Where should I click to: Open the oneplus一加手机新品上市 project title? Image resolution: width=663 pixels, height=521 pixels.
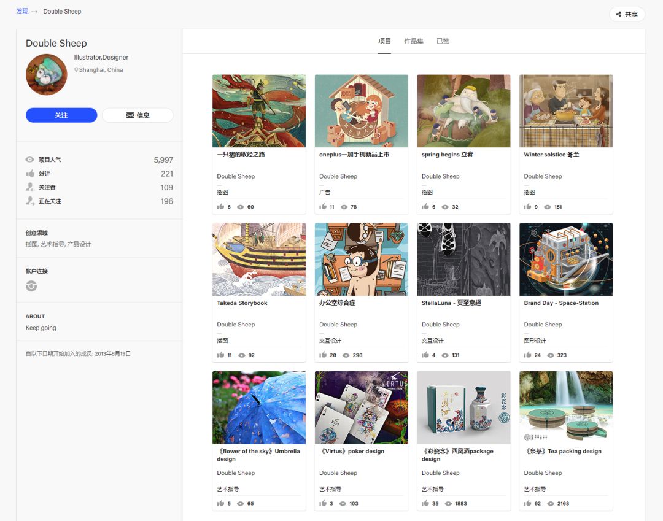coord(354,155)
